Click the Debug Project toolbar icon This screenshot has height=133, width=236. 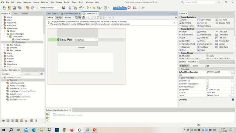(x=94, y=8)
